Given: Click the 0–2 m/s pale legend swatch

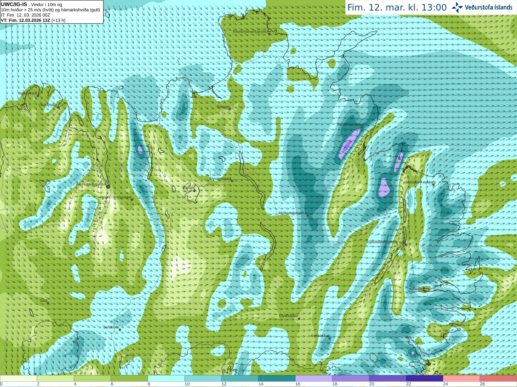Looking at the screenshot, I should [x=19, y=379].
